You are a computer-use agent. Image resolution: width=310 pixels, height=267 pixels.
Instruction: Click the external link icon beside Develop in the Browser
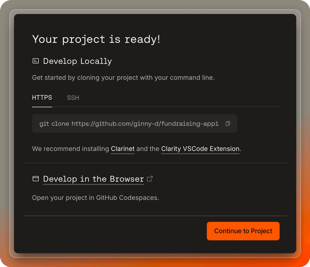click(x=150, y=179)
